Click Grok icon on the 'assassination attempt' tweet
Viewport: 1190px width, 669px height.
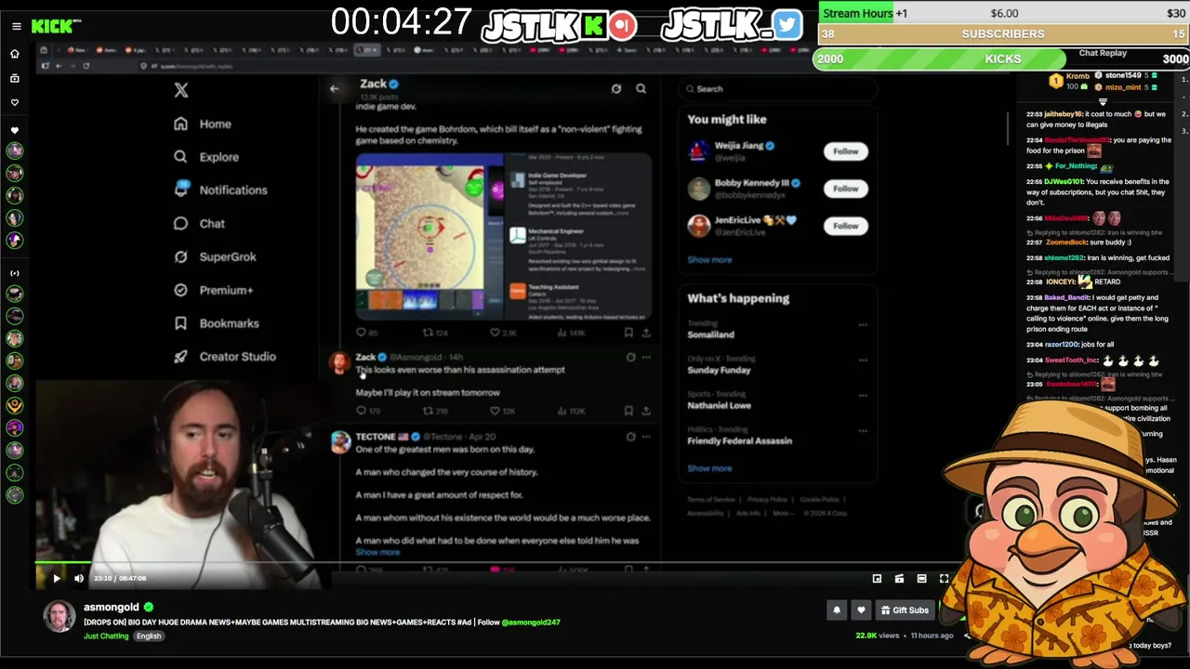click(x=630, y=357)
